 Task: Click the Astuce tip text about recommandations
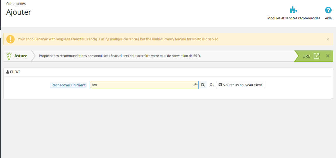tap(120, 56)
